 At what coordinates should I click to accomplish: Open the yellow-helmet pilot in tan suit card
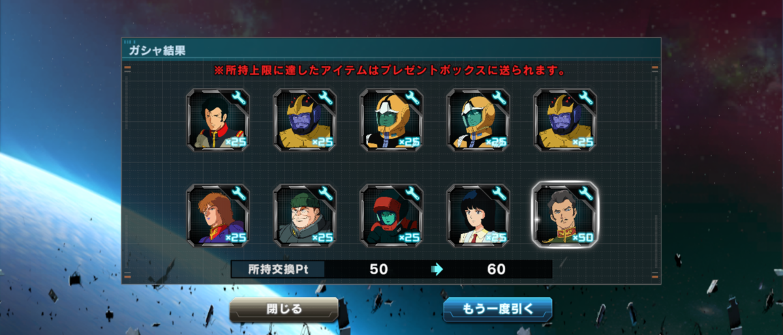click(478, 120)
